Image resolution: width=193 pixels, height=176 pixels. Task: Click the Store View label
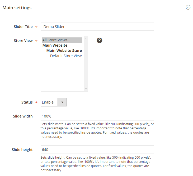tap(23, 41)
